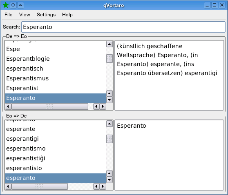Click lower up arrow of Eo => De vertical scrollbar
This screenshot has width=228, height=195.
pos(110,173)
